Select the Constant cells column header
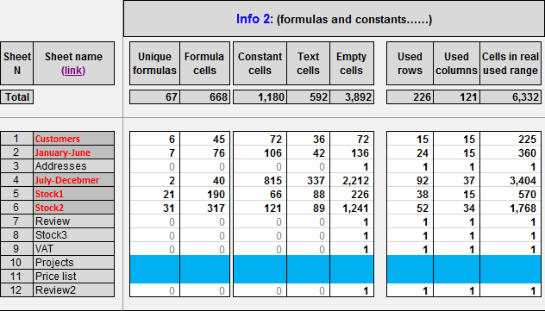 click(x=260, y=63)
